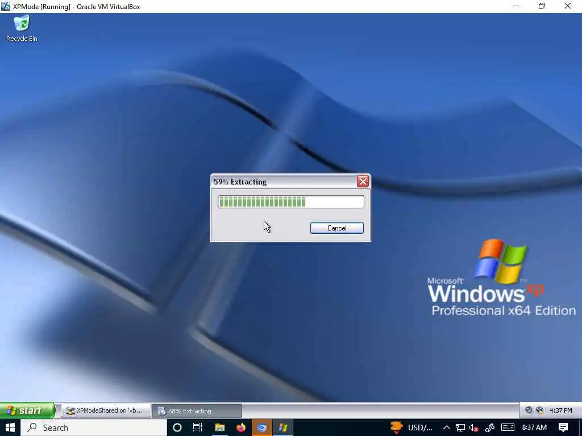Click the host clock showing 8:37 AM
Image resolution: width=582 pixels, height=436 pixels.
click(534, 427)
